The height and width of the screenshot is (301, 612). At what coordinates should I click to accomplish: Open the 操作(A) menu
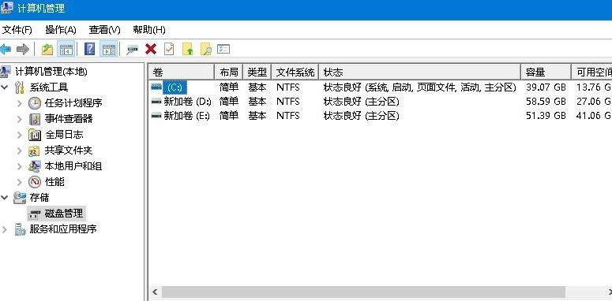[x=61, y=30]
